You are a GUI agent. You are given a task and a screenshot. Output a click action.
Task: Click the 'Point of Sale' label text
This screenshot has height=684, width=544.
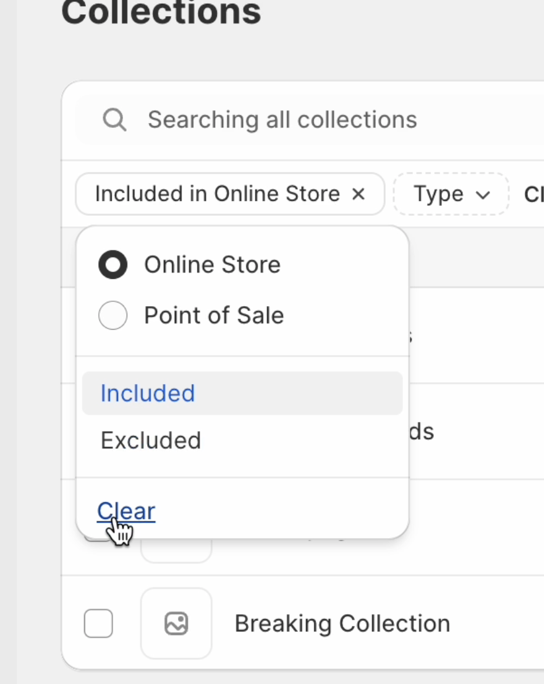point(214,315)
